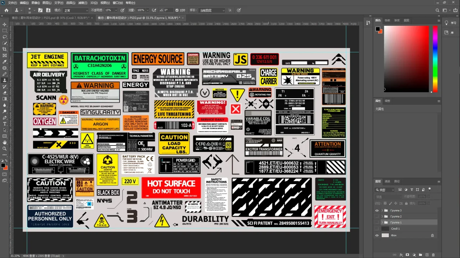
Task: Click the foreground color swatch in toolbox
Action: tap(3, 165)
